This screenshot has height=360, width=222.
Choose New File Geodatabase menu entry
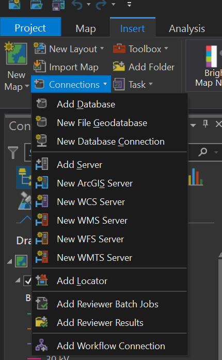110,123
